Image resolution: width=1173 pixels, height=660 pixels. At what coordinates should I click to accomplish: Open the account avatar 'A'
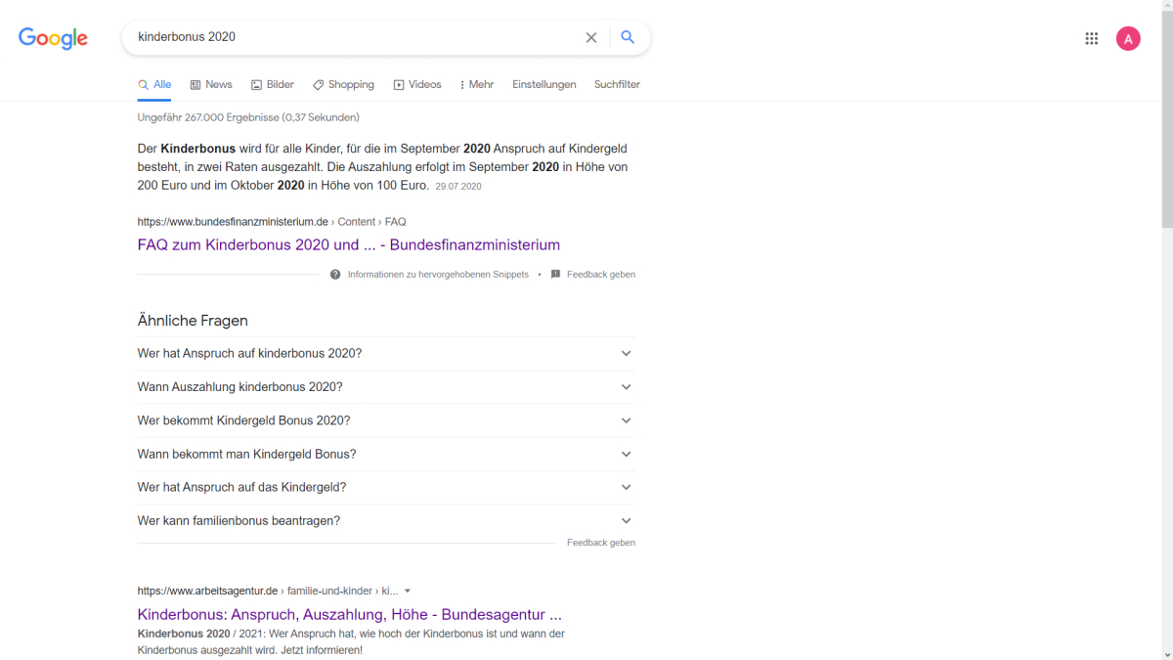1128,38
